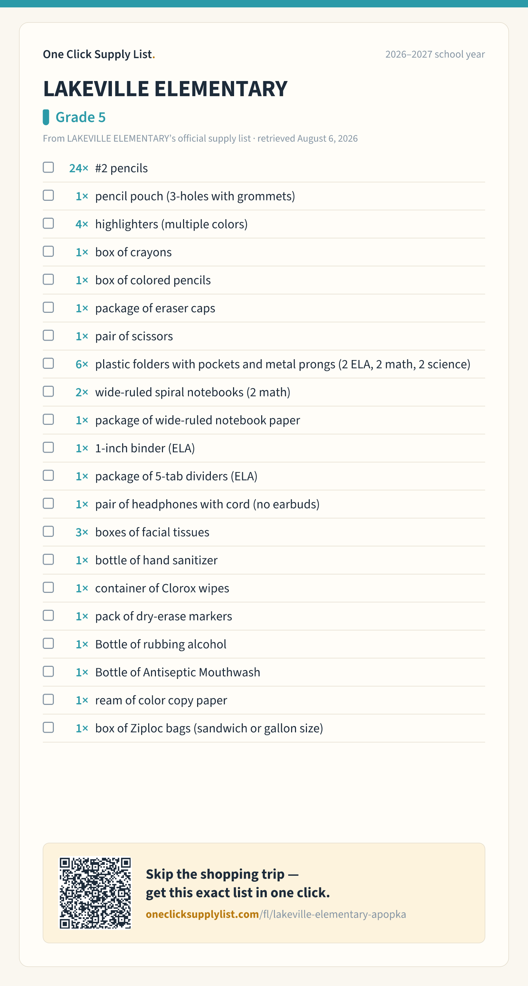Click the One Click Supply List logo
528x986 pixels.
99,54
